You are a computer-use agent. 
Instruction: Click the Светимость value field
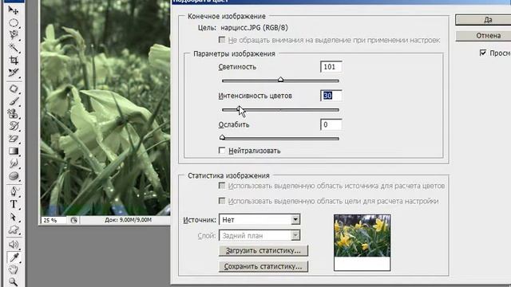pyautogui.click(x=331, y=67)
